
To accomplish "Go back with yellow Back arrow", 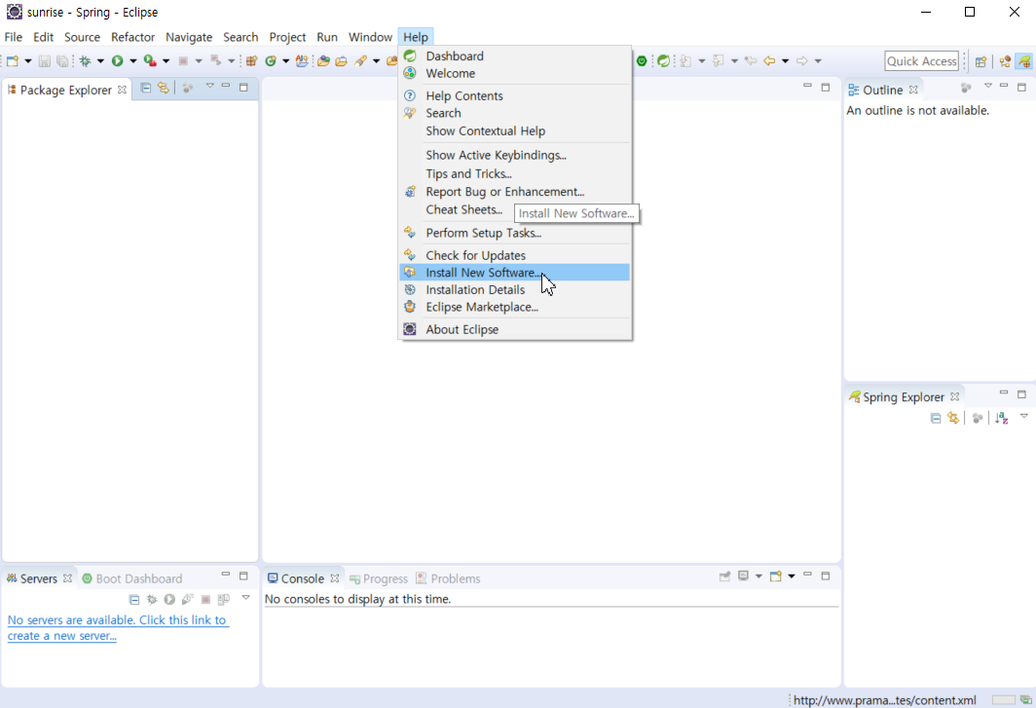I will pos(769,60).
